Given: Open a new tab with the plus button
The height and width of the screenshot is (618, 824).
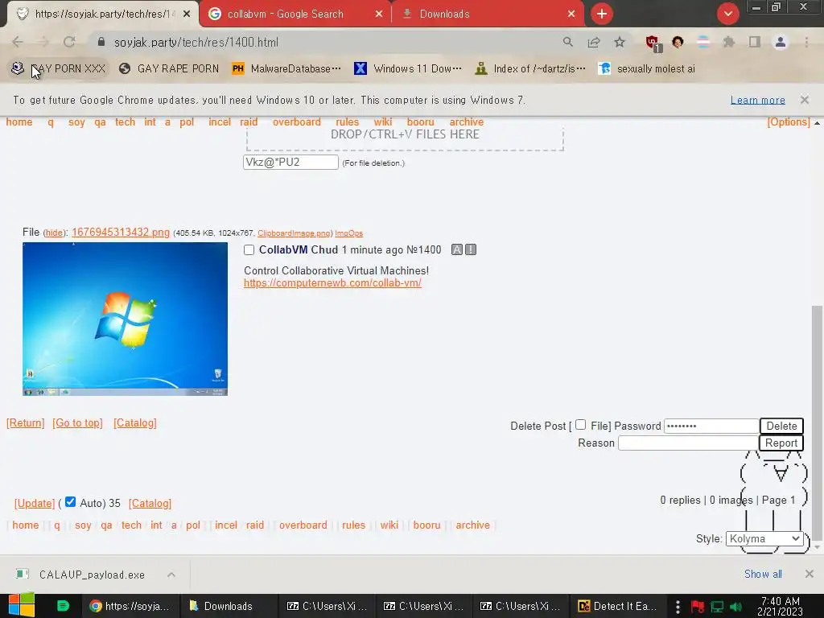Looking at the screenshot, I should (602, 14).
